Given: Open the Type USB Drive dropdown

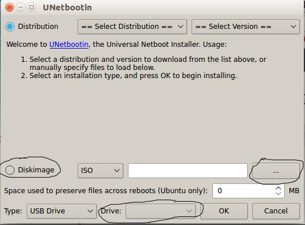Looking at the screenshot, I should 61,211.
